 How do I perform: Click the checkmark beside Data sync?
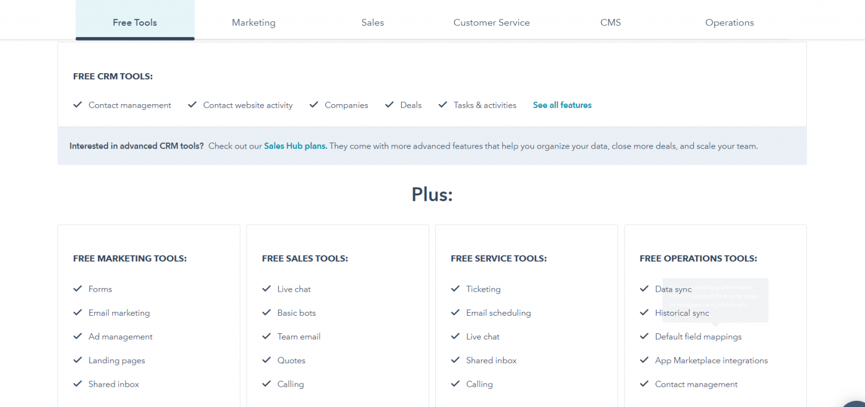pos(644,289)
